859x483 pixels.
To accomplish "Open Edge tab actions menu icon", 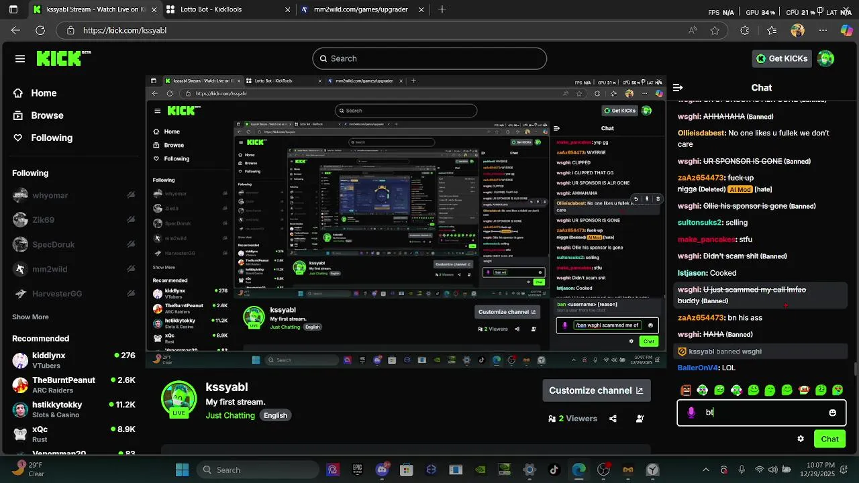I will click(13, 9).
